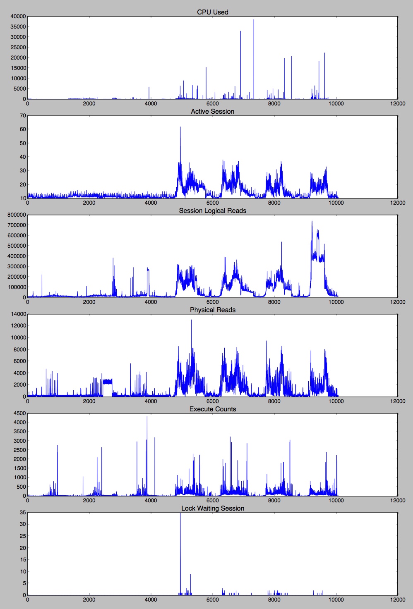413x609 pixels.
Task: Select y-axis label 700000 on Session Logical Reads
Action: [17, 225]
